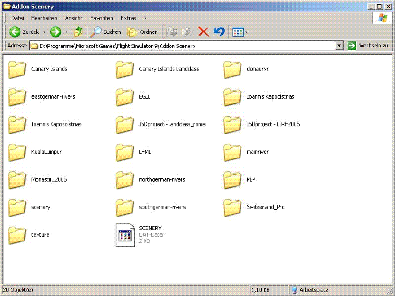Click the Zurück back arrow button
This screenshot has height=296, width=395.
click(x=24, y=32)
